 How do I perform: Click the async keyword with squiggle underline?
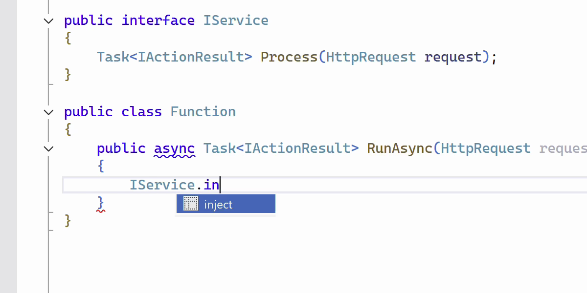(174, 148)
